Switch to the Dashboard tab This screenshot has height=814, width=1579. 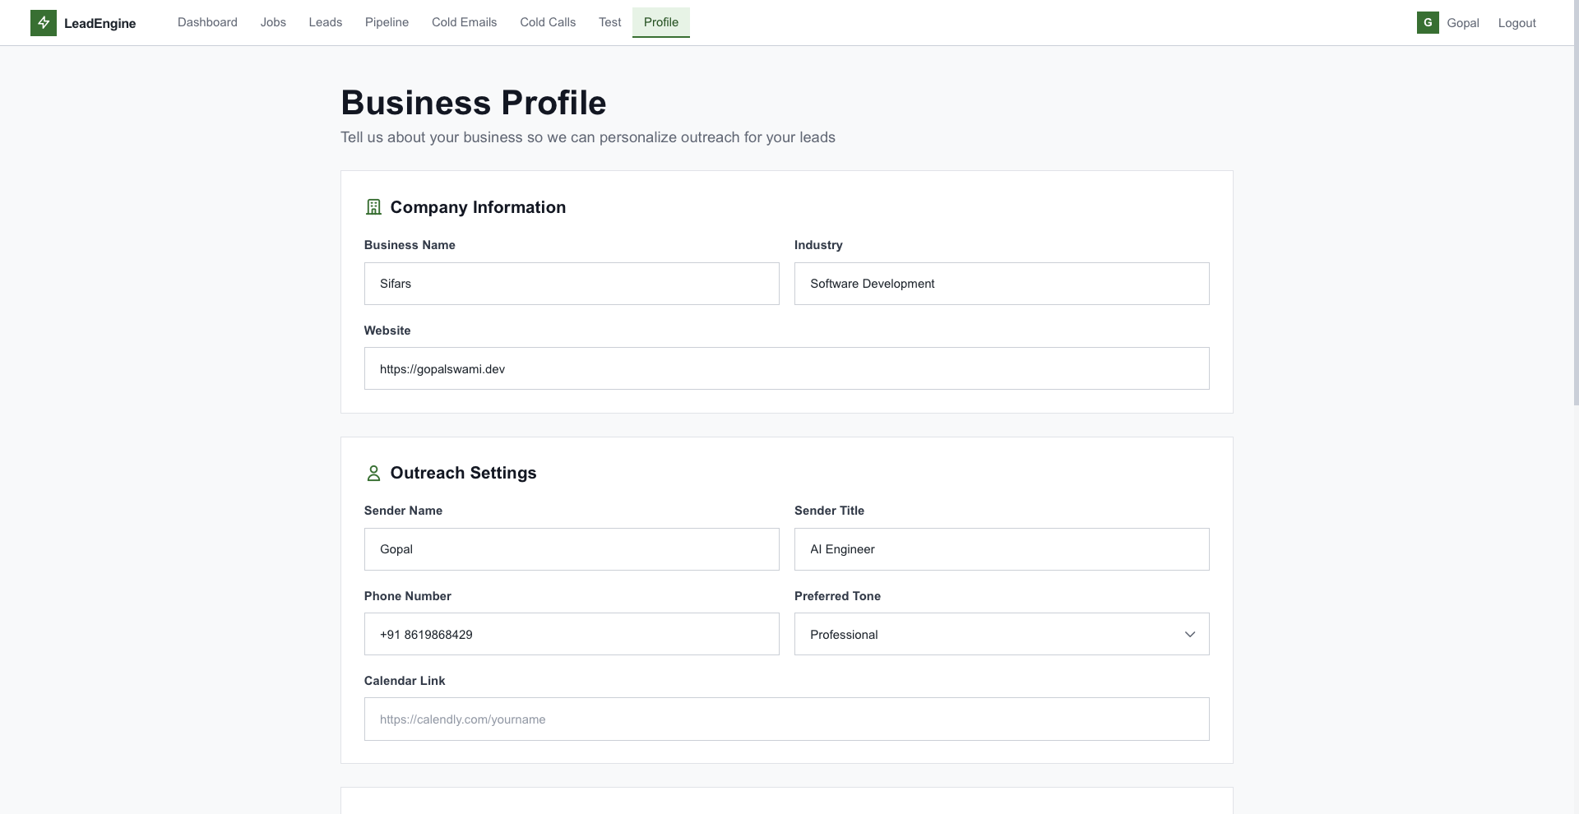tap(206, 22)
